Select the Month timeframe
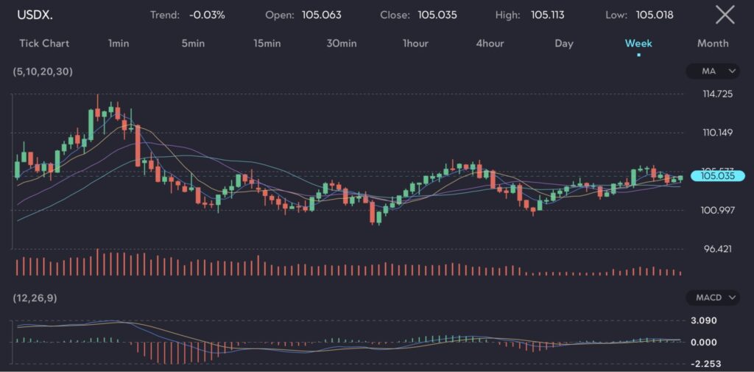The width and height of the screenshot is (754, 372). click(x=713, y=43)
